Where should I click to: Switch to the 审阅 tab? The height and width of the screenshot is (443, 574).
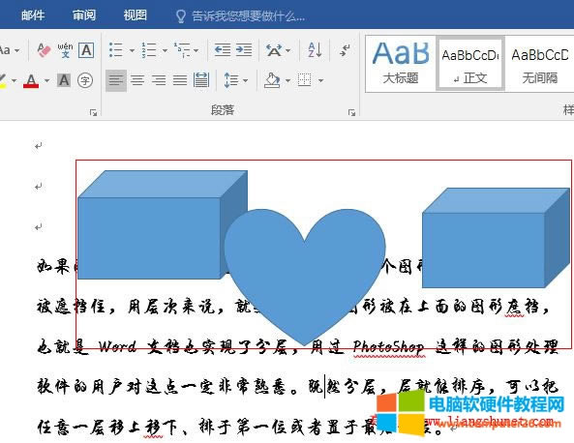tap(84, 15)
